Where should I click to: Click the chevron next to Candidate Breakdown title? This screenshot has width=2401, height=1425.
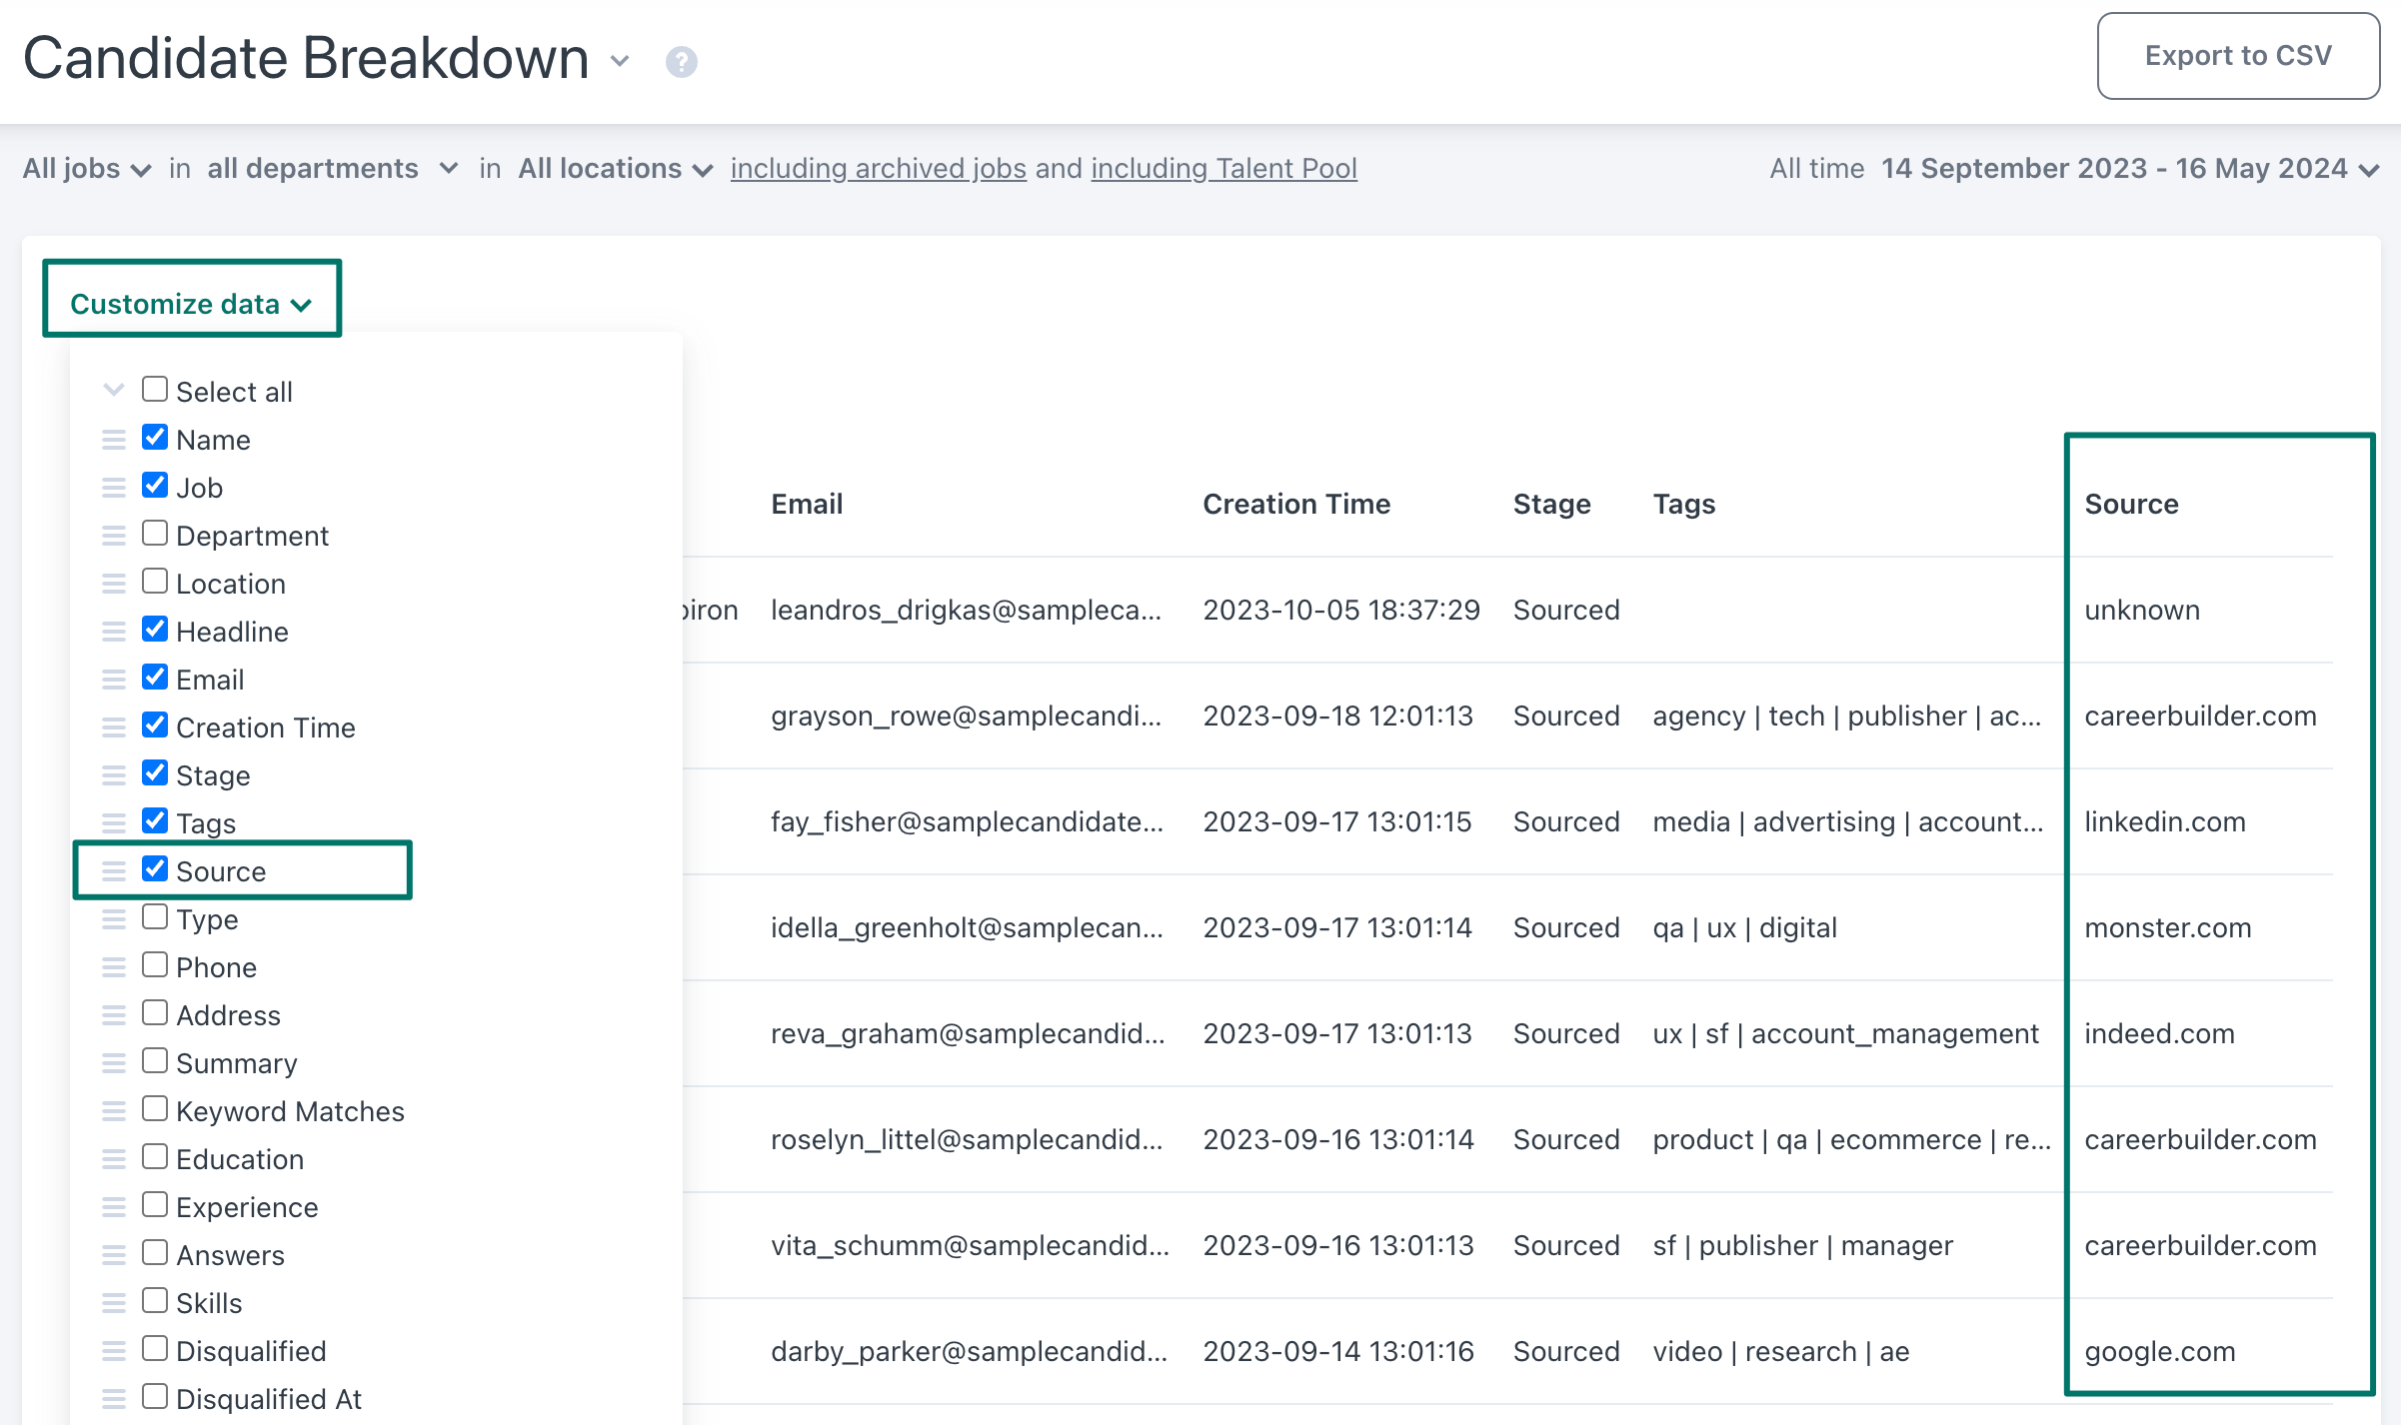(x=621, y=62)
